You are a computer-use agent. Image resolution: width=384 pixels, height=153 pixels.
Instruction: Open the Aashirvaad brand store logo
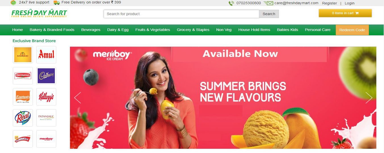23,55
